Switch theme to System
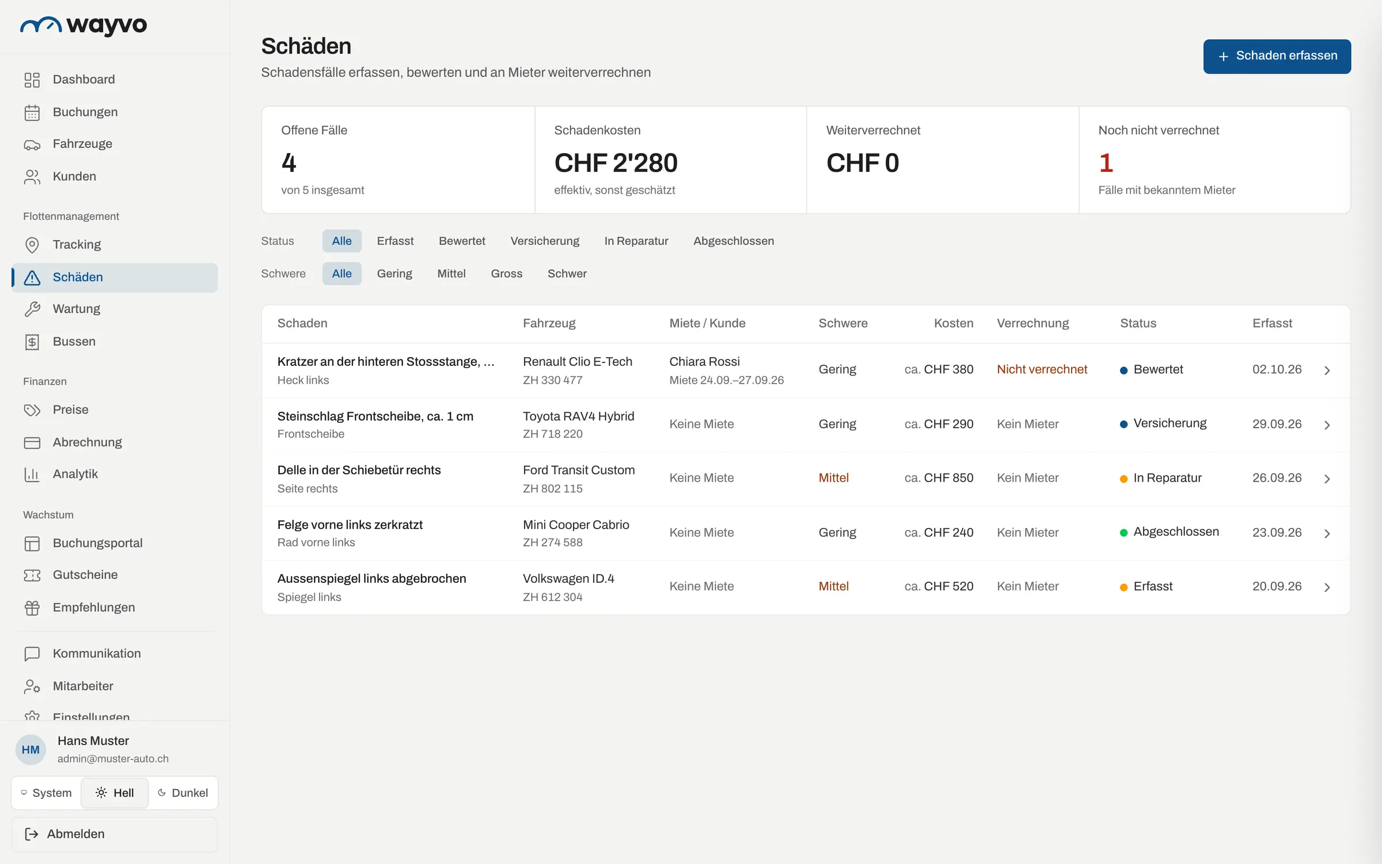 click(47, 793)
